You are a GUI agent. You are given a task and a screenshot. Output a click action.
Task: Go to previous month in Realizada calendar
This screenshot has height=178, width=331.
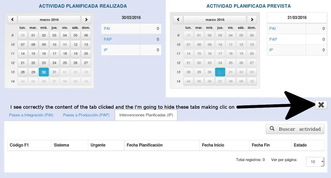click(x=12, y=20)
